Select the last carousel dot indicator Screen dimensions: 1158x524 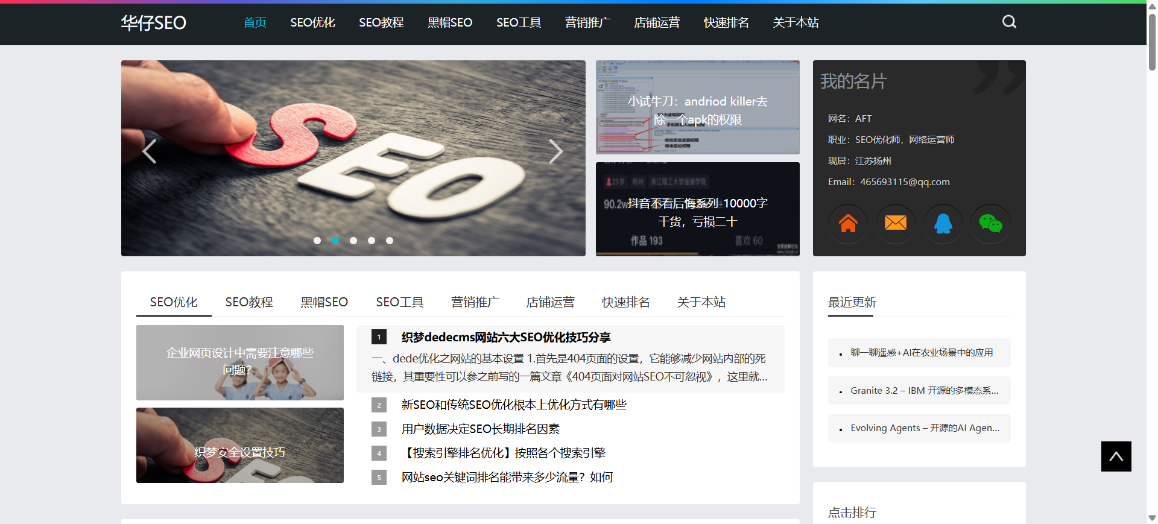tap(390, 241)
